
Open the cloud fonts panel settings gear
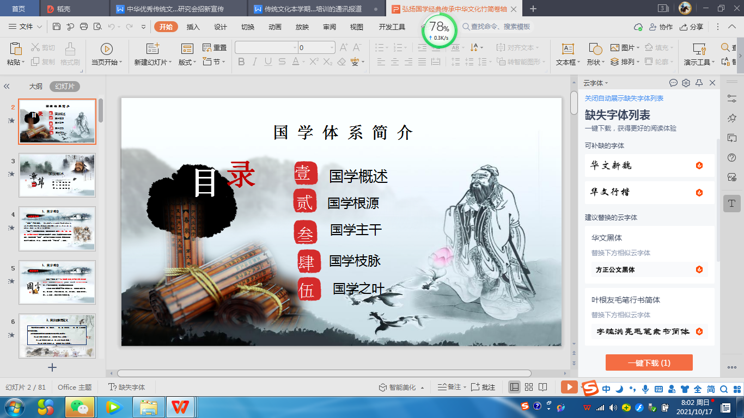pyautogui.click(x=686, y=83)
